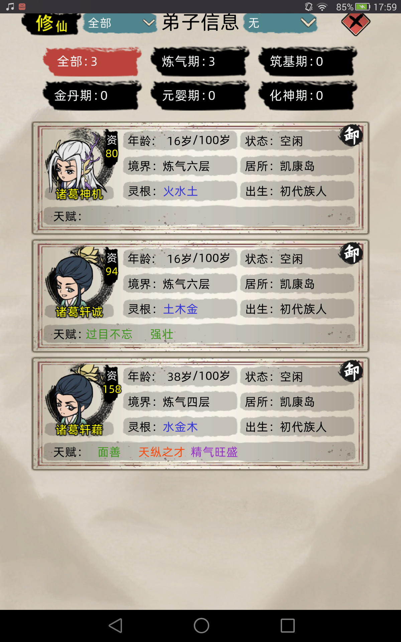View the 天纵之才 talent on 诸葛轩藉
This screenshot has height=642, width=401.
pyautogui.click(x=161, y=452)
